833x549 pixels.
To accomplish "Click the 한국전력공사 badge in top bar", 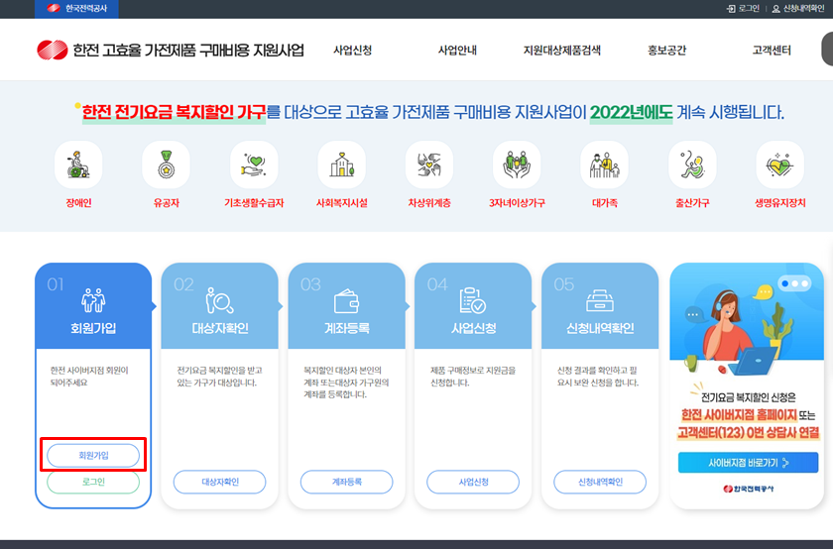I will click(76, 9).
